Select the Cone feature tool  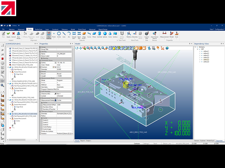click(110, 35)
